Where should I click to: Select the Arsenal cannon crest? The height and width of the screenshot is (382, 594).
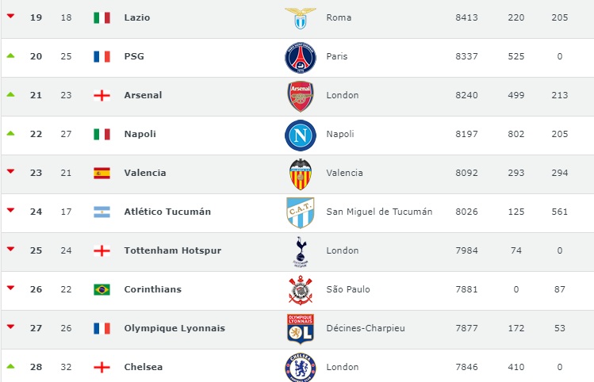point(301,96)
